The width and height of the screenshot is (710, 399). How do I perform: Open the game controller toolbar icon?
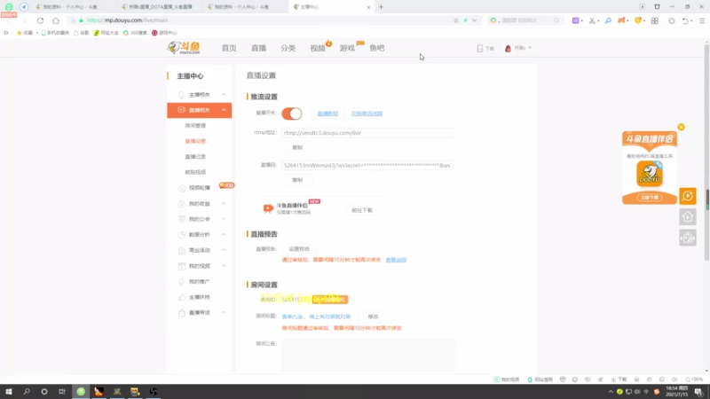tap(622, 20)
